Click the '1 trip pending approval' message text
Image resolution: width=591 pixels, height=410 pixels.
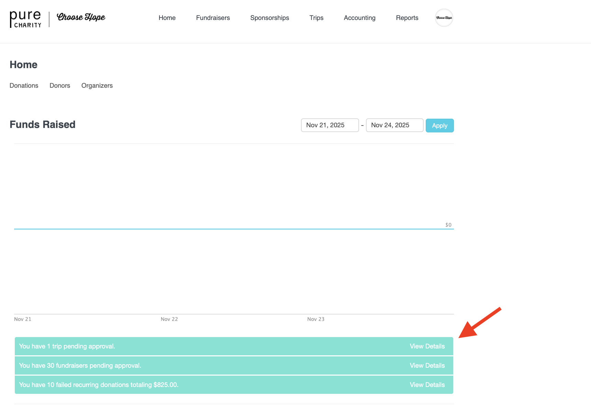pyautogui.click(x=67, y=346)
